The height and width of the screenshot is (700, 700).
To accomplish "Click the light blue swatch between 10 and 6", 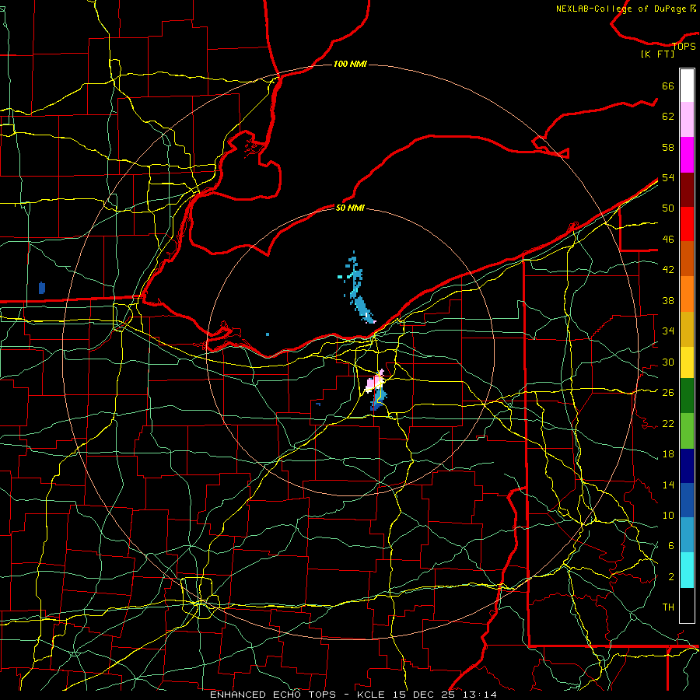I will (687, 534).
